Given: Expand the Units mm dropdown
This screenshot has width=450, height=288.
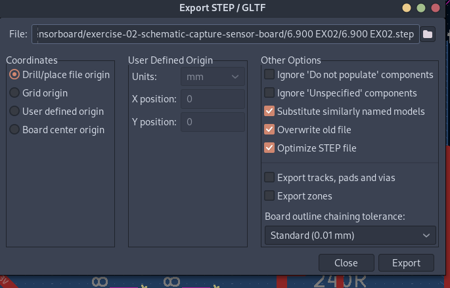Looking at the screenshot, I should pos(212,77).
